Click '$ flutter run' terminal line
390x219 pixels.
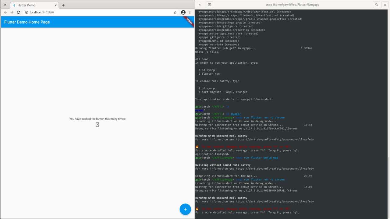point(209,74)
